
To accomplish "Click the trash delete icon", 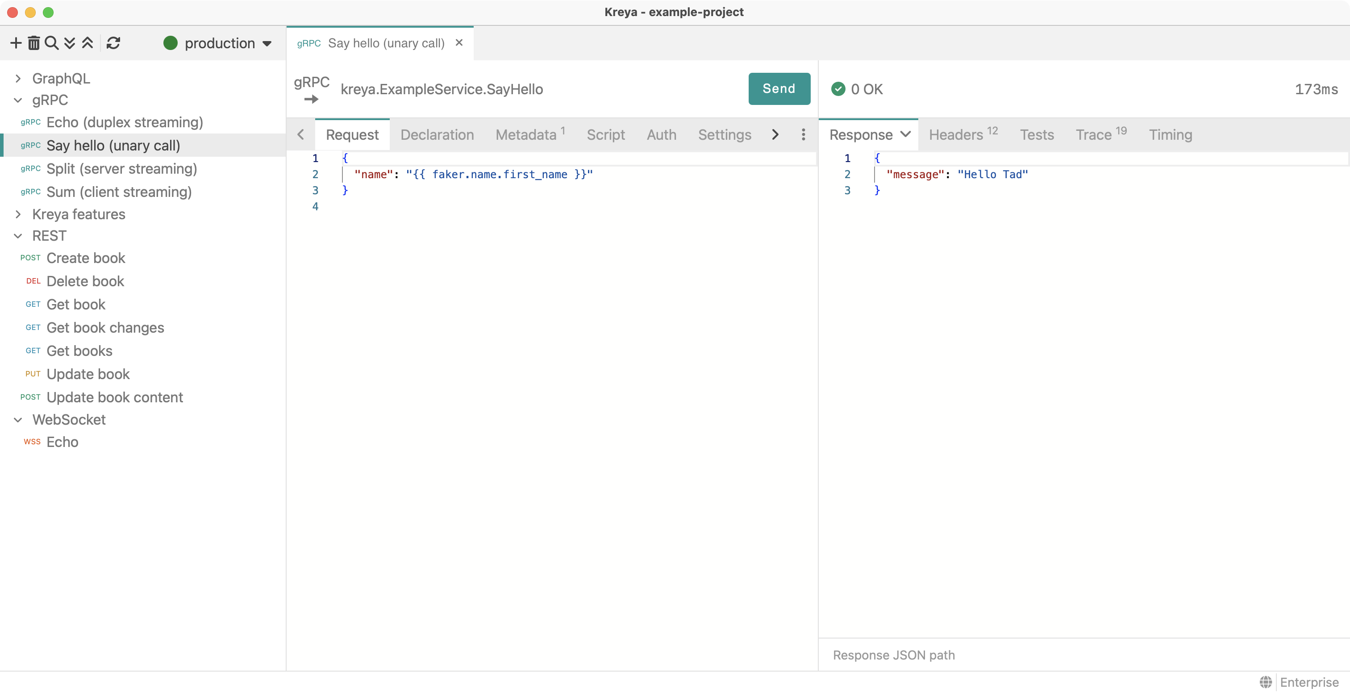I will (x=33, y=43).
